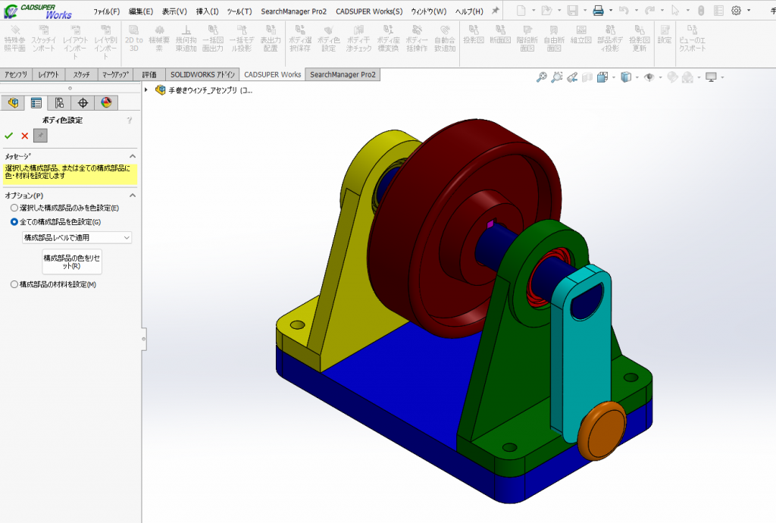
Task: Click the '構成部品の色をリセット' button
Action: coord(73,261)
